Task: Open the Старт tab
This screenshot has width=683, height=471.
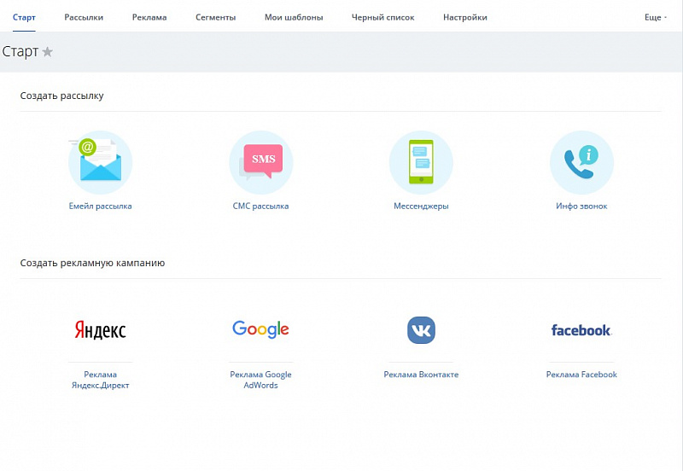Action: point(24,17)
